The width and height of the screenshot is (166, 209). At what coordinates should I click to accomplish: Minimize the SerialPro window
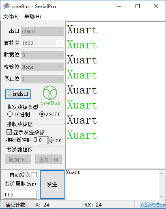pyautogui.click(x=119, y=6)
